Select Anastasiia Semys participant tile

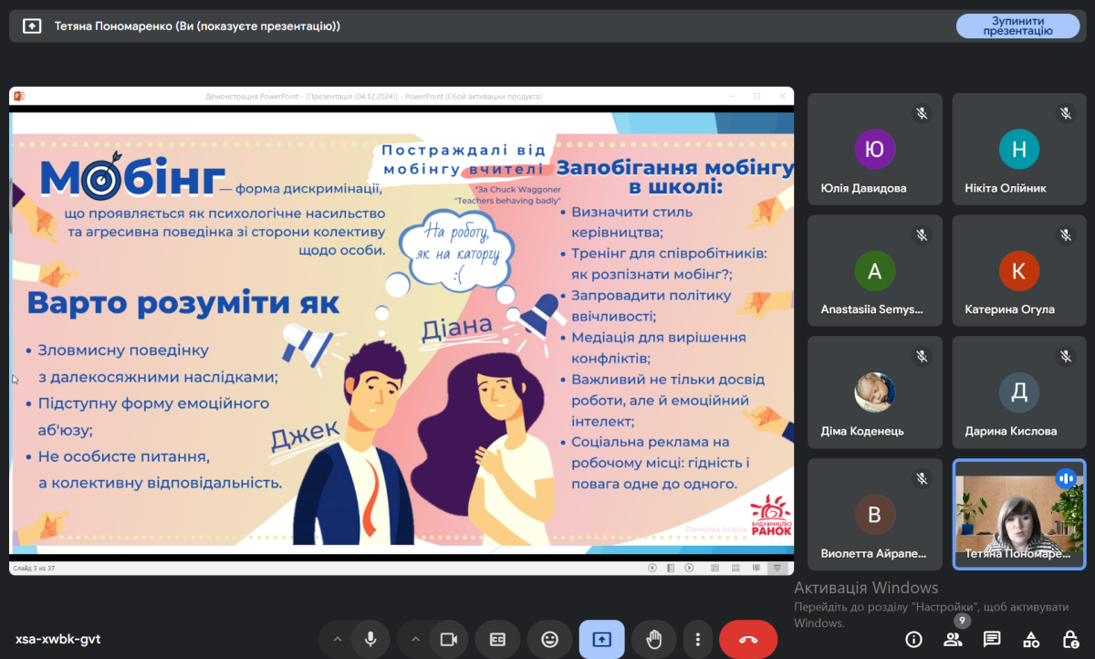point(875,271)
